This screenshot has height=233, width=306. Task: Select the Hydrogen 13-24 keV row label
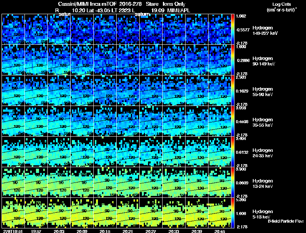tap(263, 184)
